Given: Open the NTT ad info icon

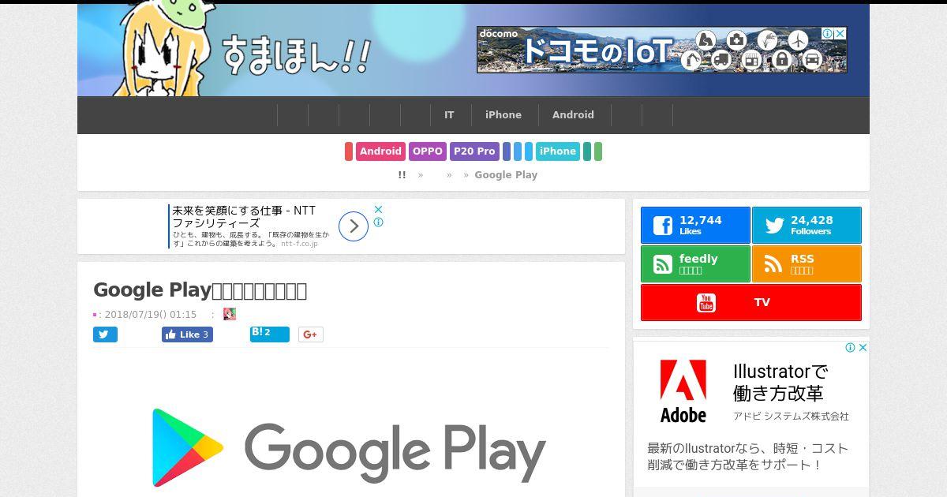Looking at the screenshot, I should 378,222.
